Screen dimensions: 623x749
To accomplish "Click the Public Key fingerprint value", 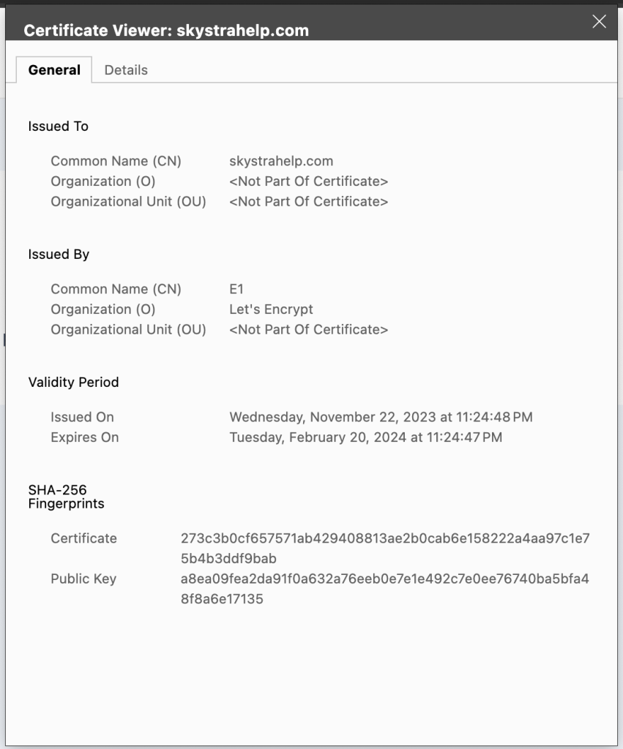I will [x=385, y=589].
